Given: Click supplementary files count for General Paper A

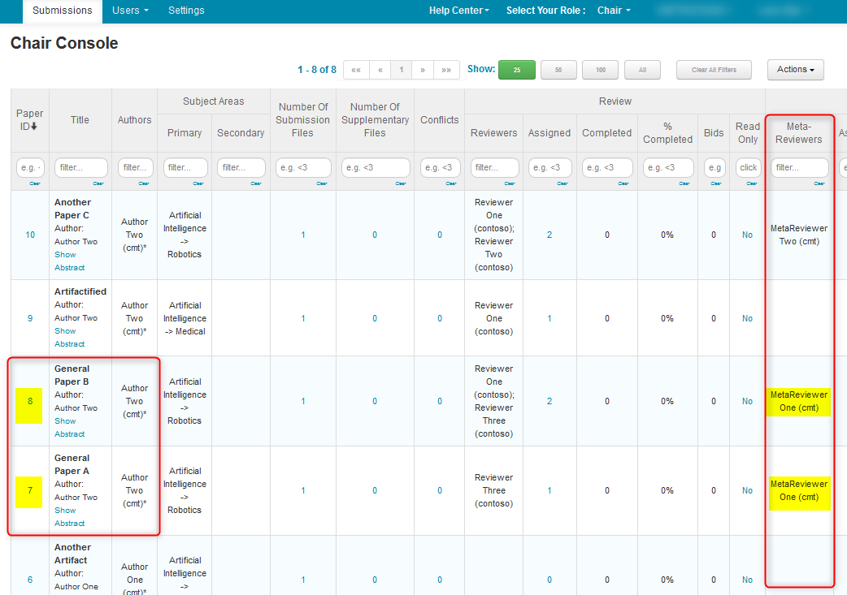Looking at the screenshot, I should point(375,490).
